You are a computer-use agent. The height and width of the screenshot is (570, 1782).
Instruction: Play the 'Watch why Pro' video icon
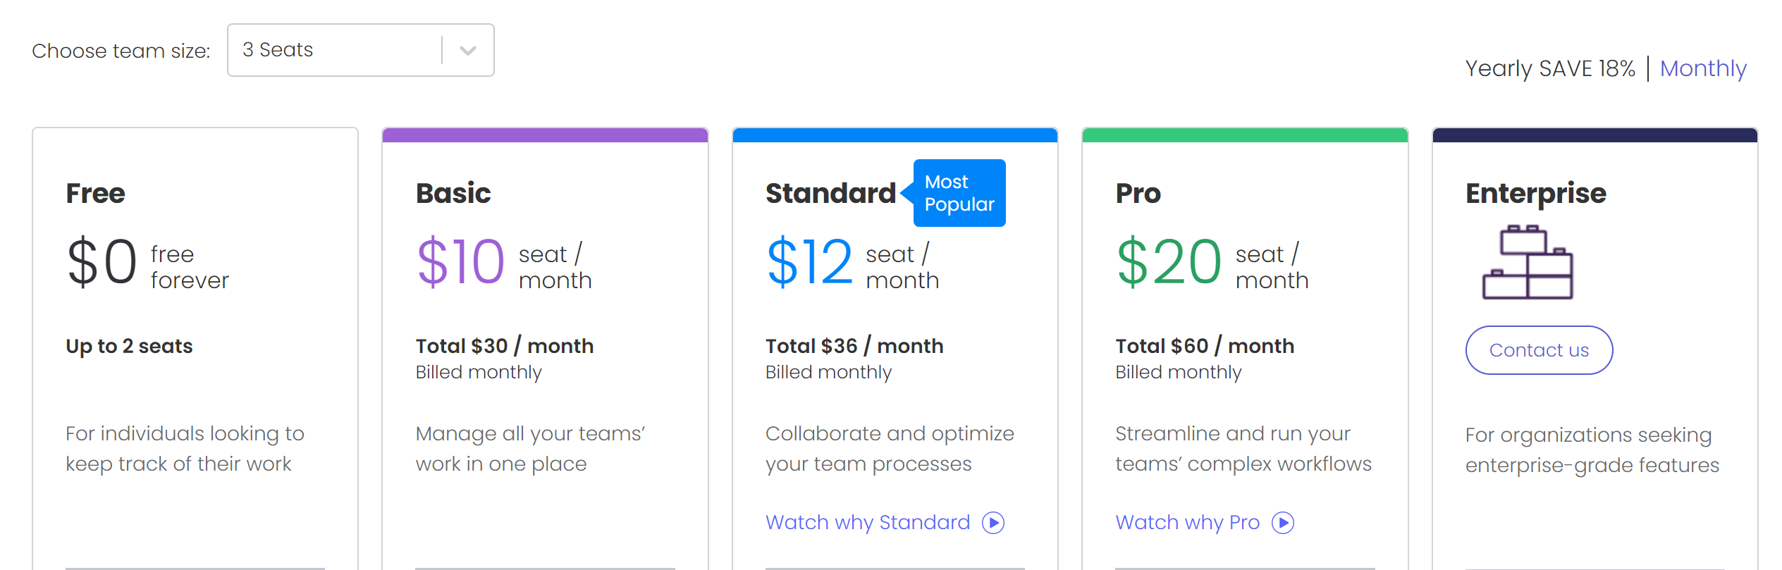click(1284, 523)
